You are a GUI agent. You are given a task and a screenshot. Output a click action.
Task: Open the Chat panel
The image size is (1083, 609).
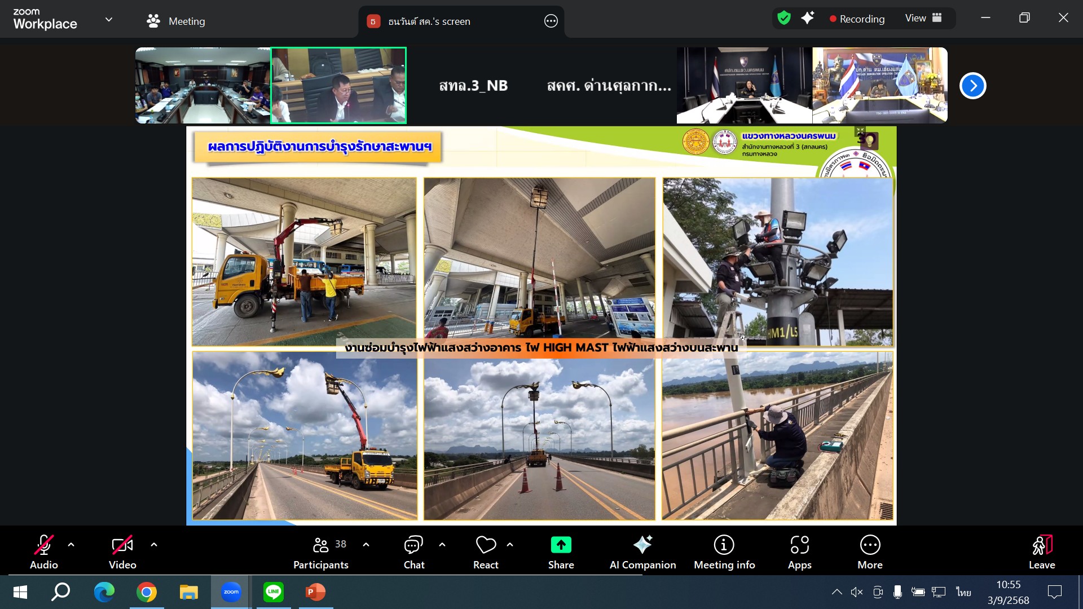413,551
